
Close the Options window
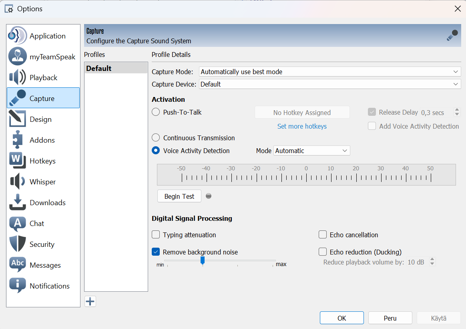pos(458,9)
